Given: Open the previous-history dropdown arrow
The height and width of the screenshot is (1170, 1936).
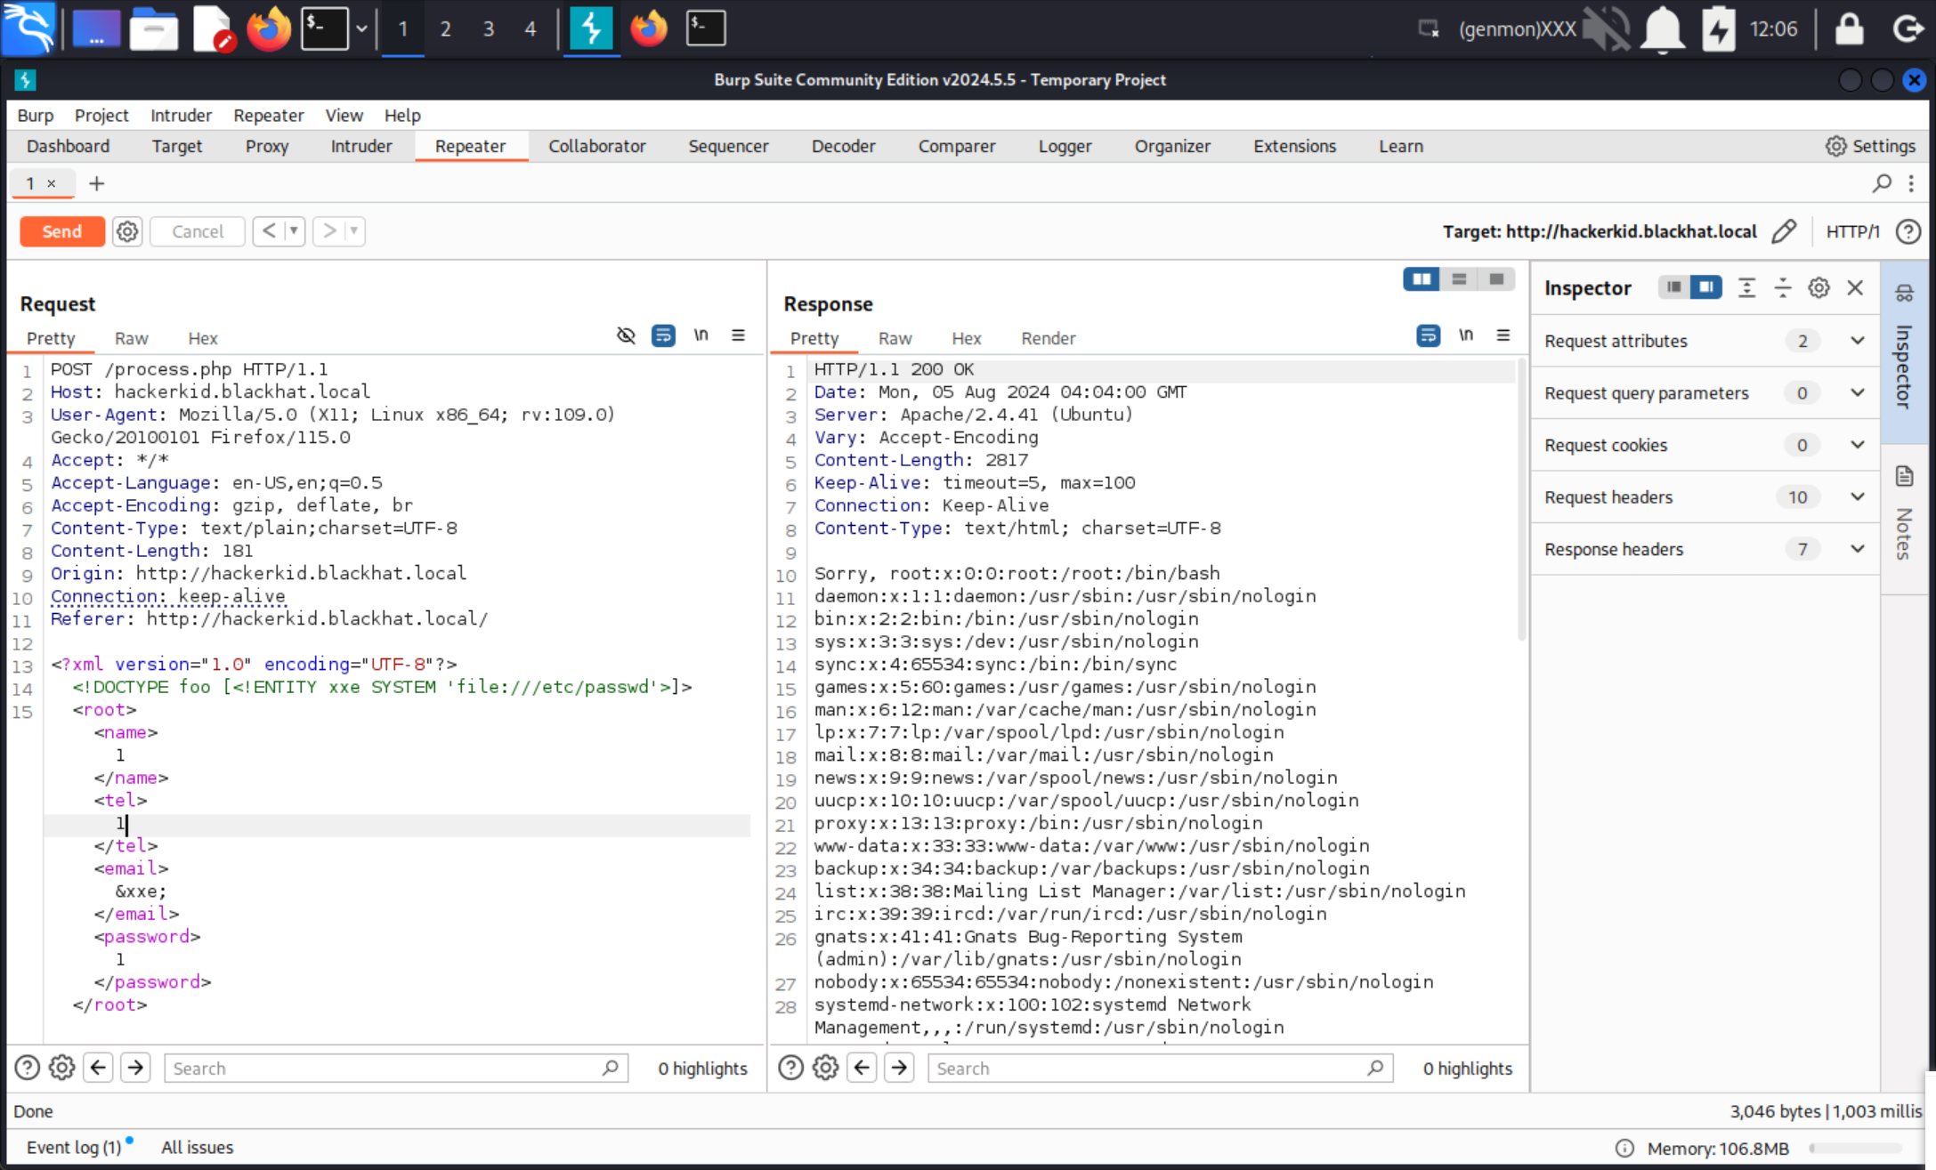Looking at the screenshot, I should (294, 231).
